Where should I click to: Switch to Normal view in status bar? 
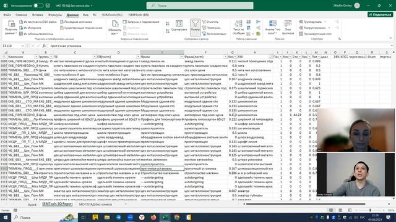click(331, 210)
